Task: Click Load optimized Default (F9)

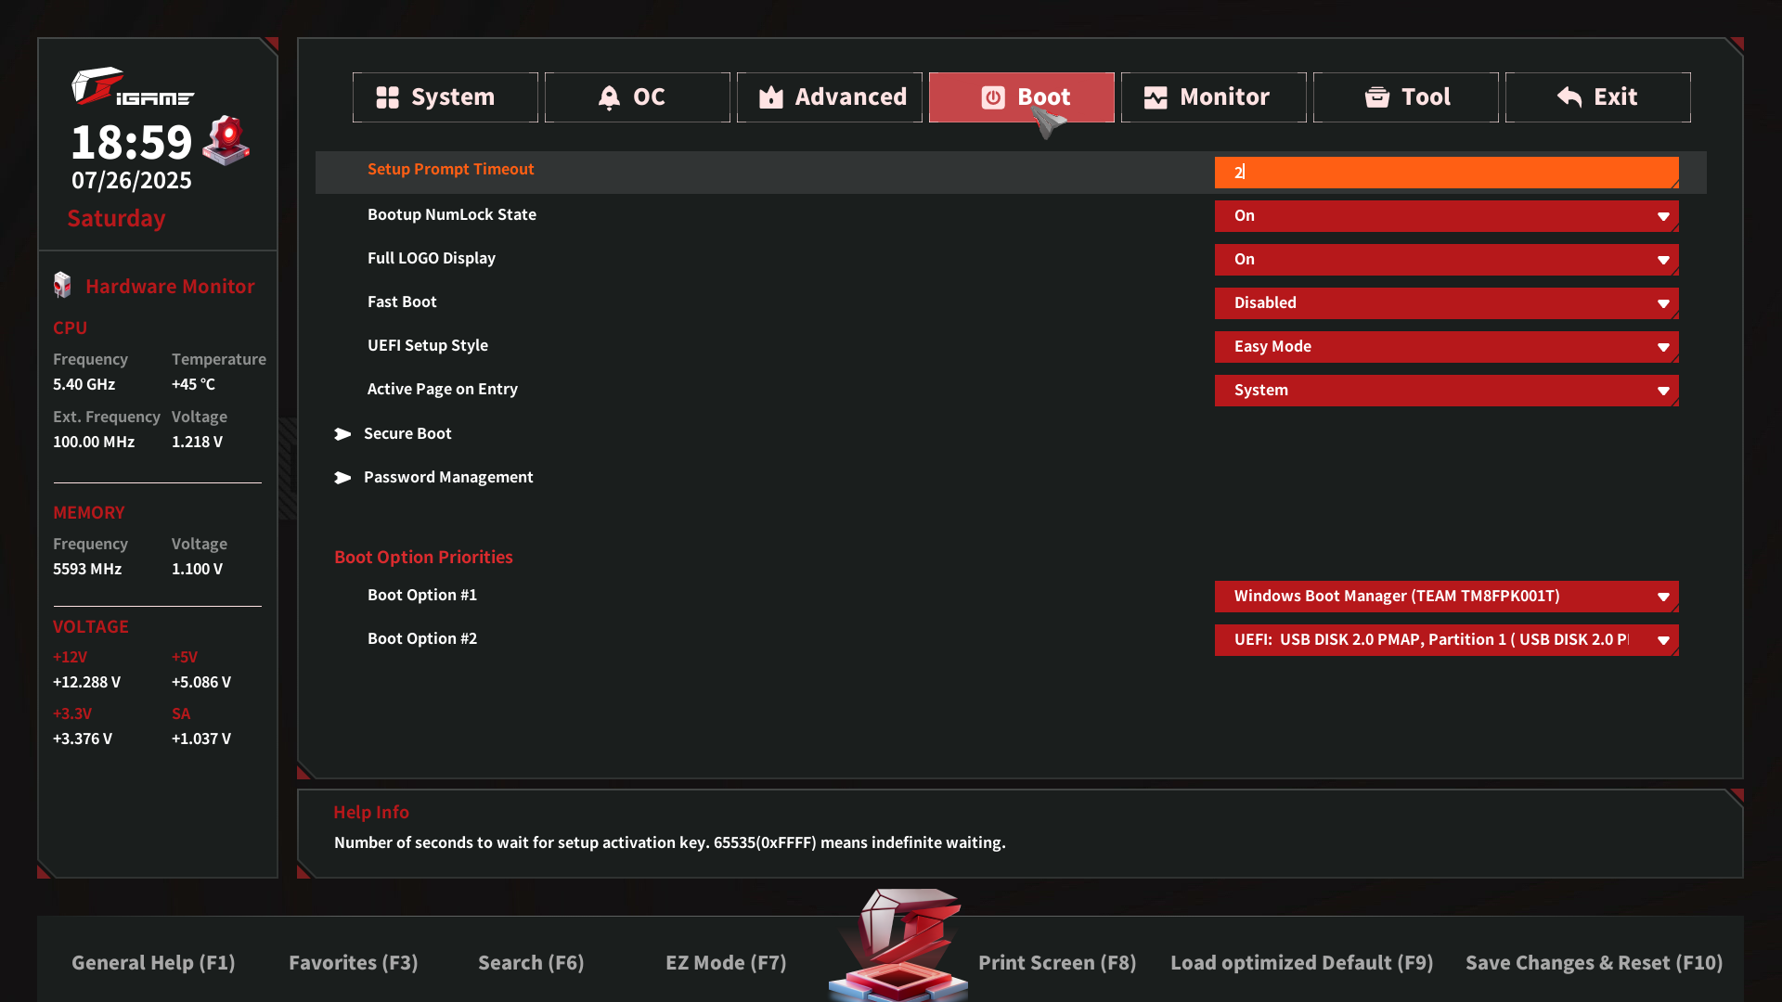Action: click(1301, 963)
